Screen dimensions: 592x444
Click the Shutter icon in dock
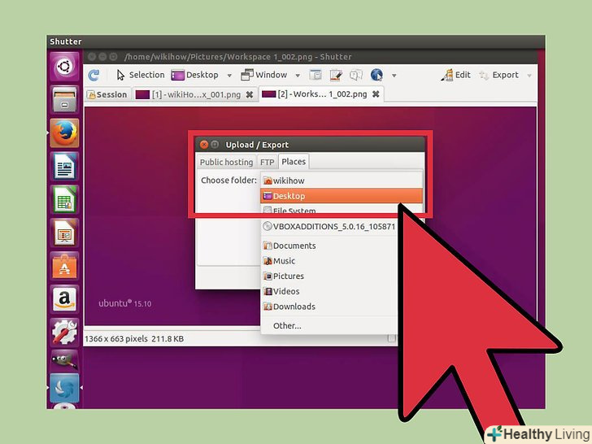(x=64, y=388)
